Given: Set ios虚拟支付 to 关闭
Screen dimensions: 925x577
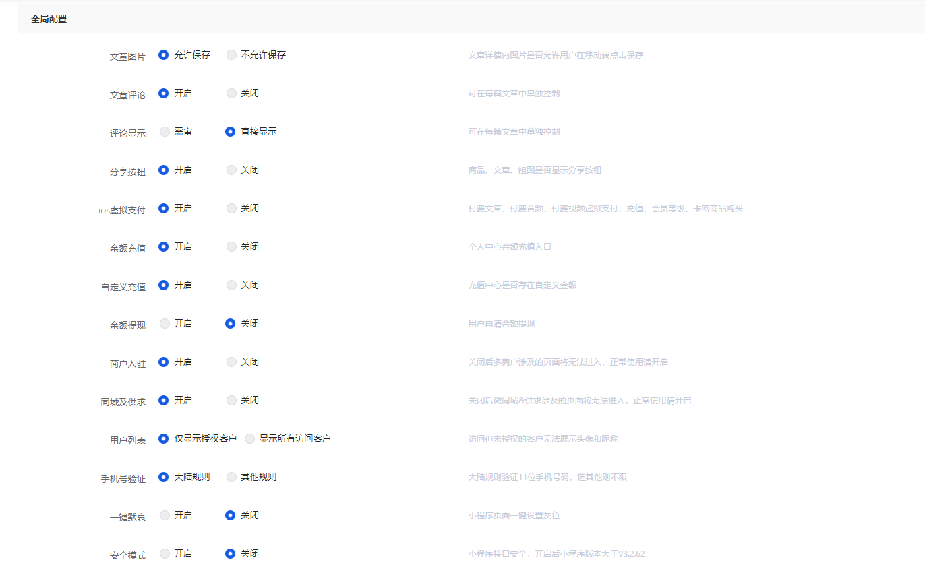Looking at the screenshot, I should (232, 209).
